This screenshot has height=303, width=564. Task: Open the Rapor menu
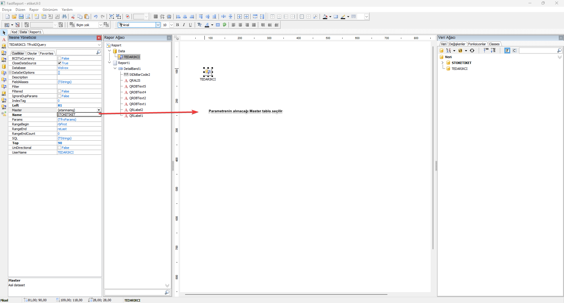[34, 10]
